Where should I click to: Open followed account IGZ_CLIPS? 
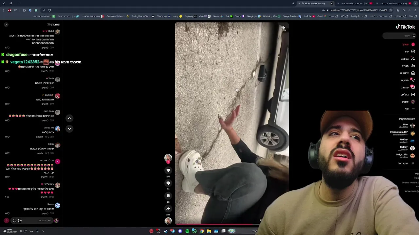click(x=405, y=156)
